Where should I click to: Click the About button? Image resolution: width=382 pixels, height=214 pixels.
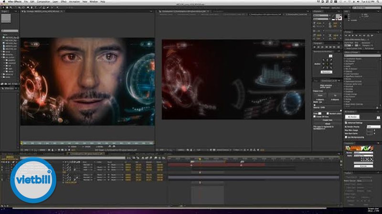pos(328,124)
